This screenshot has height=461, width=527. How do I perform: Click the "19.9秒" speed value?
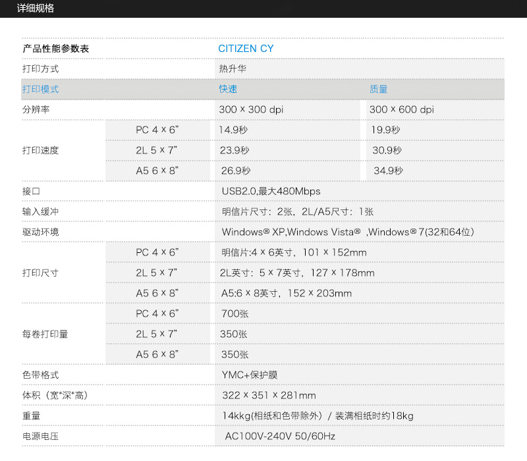pyautogui.click(x=385, y=130)
